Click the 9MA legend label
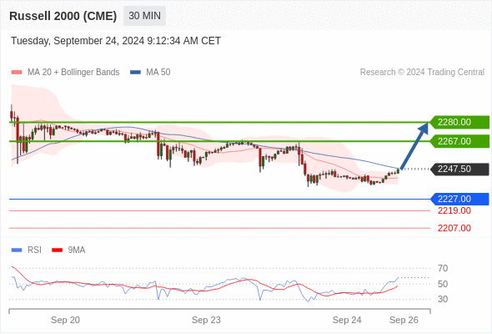The image size is (492, 334). 77,250
